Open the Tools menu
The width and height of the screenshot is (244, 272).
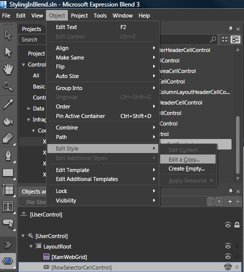pos(100,15)
